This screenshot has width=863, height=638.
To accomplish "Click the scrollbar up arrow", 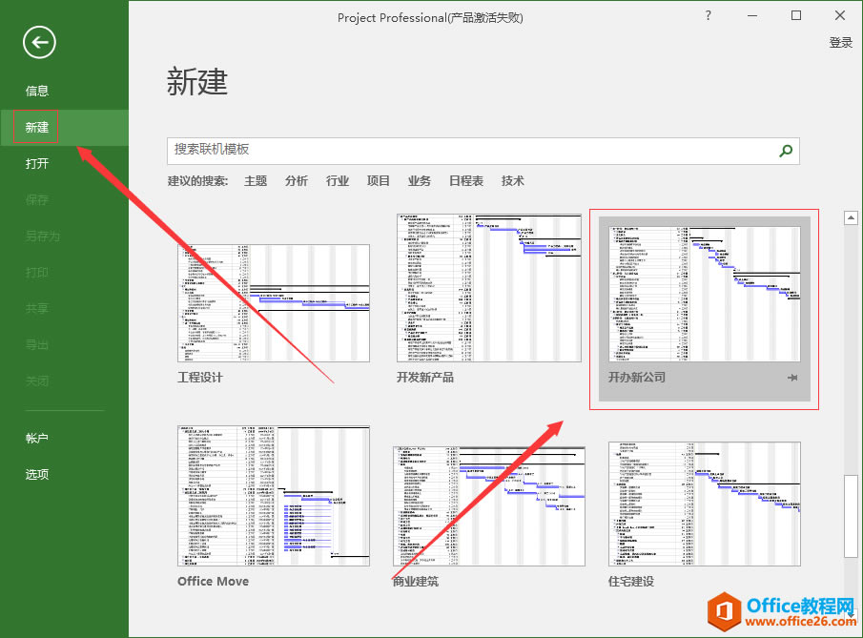I will pyautogui.click(x=851, y=218).
